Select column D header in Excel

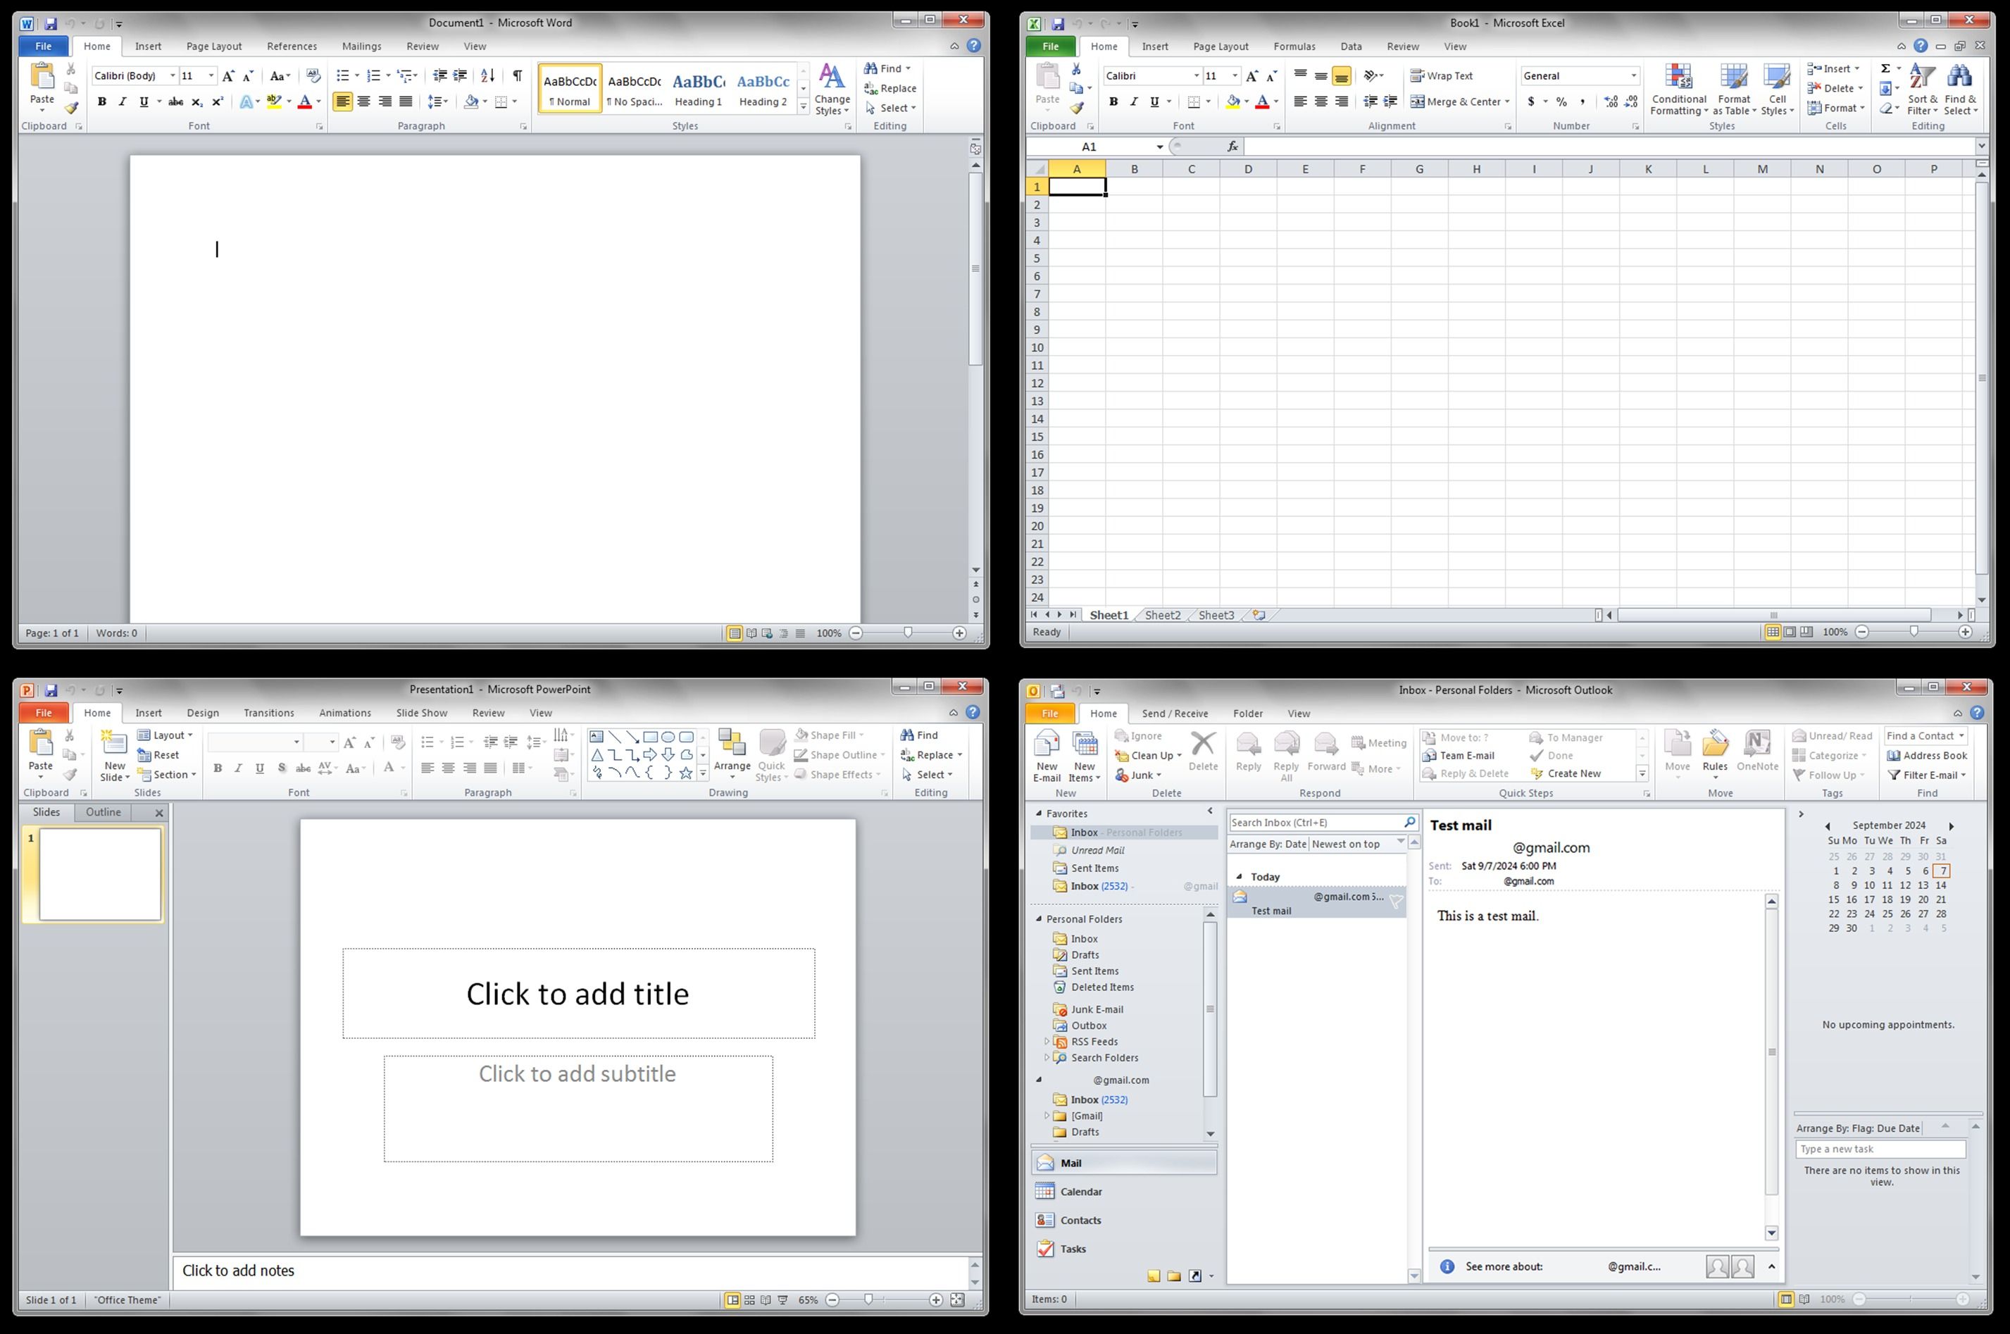coord(1248,168)
